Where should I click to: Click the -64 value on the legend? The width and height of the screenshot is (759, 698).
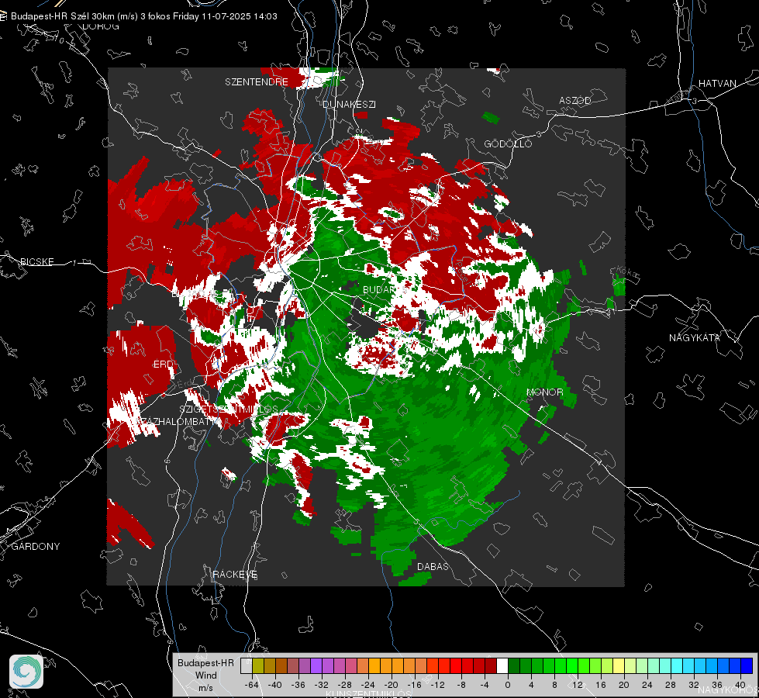pos(252,685)
